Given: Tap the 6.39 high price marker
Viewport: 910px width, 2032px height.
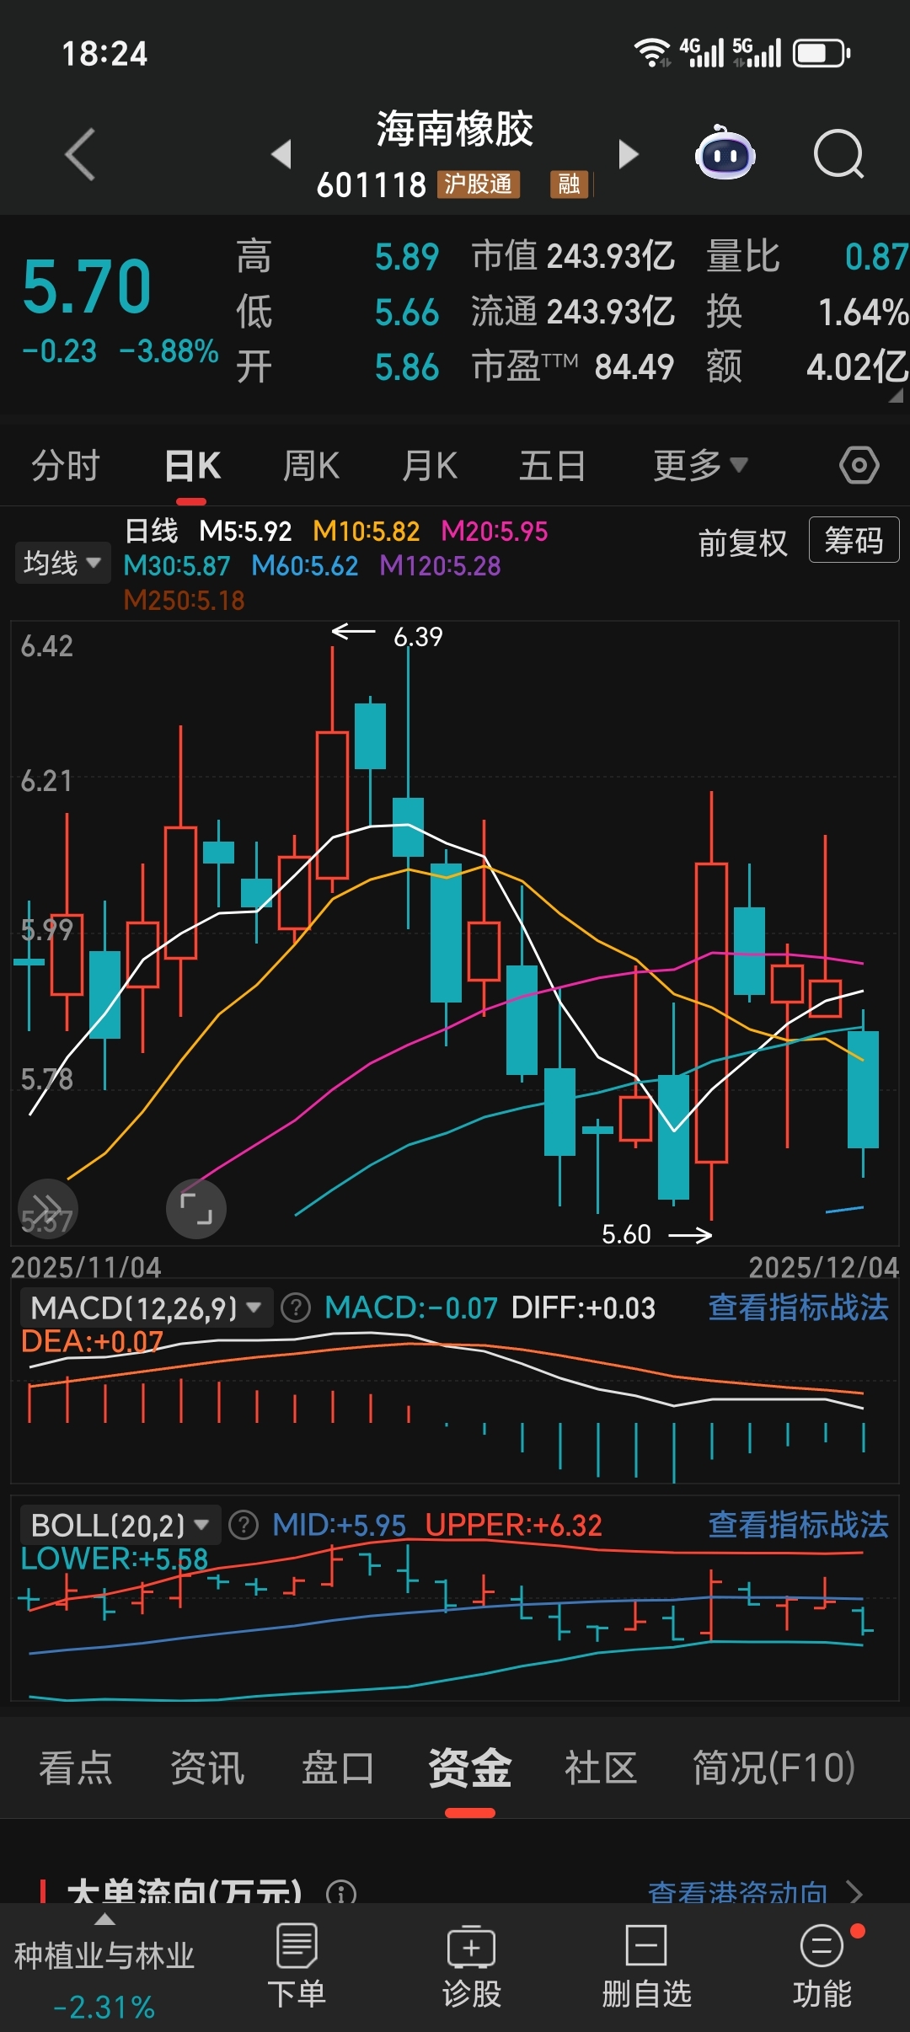Looking at the screenshot, I should point(418,637).
